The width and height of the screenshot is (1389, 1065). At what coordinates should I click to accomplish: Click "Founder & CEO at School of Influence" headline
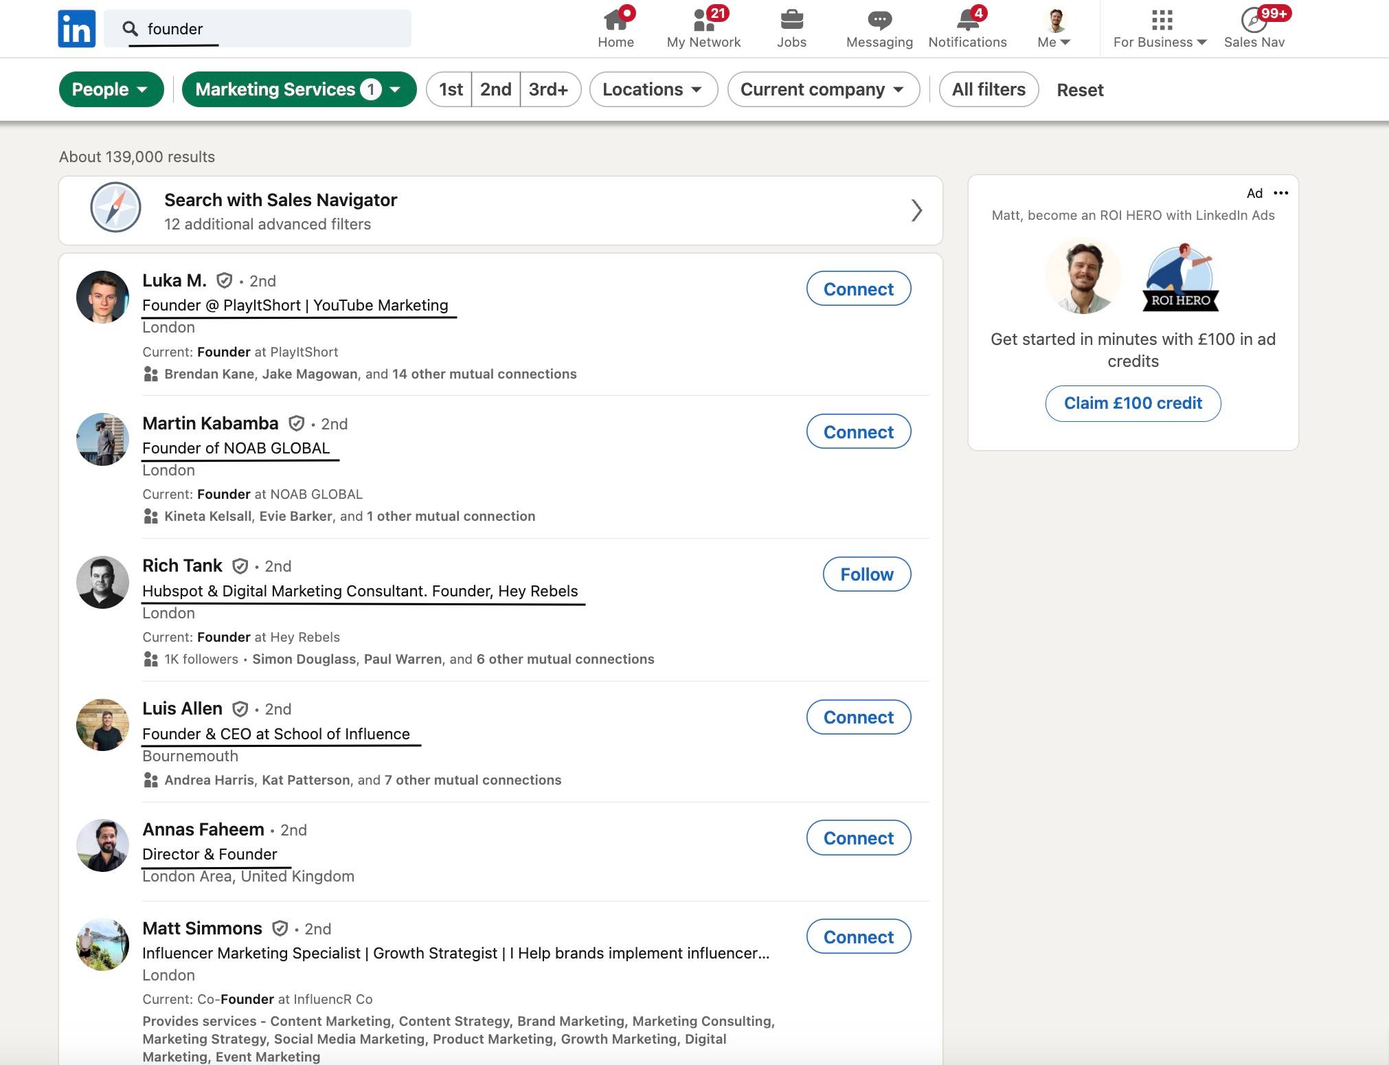(x=276, y=734)
